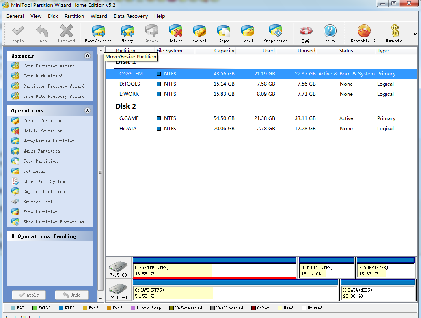
Task: Open the Wizard menu
Action: coord(99,16)
